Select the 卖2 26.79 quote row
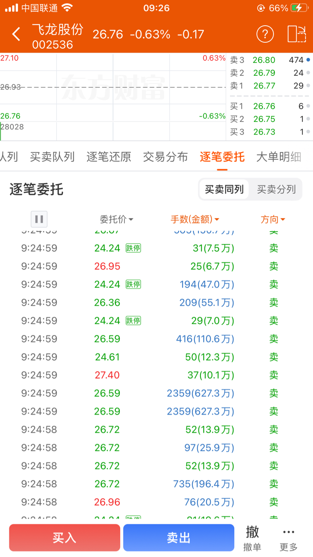313x557 pixels. click(269, 73)
